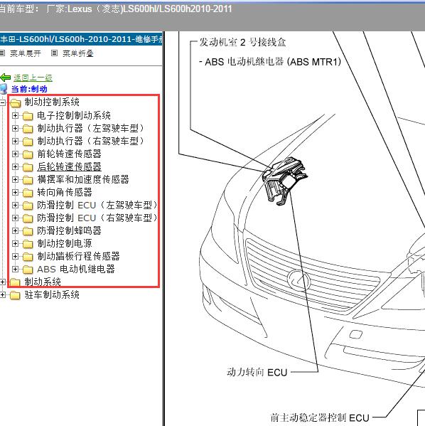Click folder icon beside 制动踏板行程传感器
The height and width of the screenshot is (426, 425).
click(x=28, y=257)
